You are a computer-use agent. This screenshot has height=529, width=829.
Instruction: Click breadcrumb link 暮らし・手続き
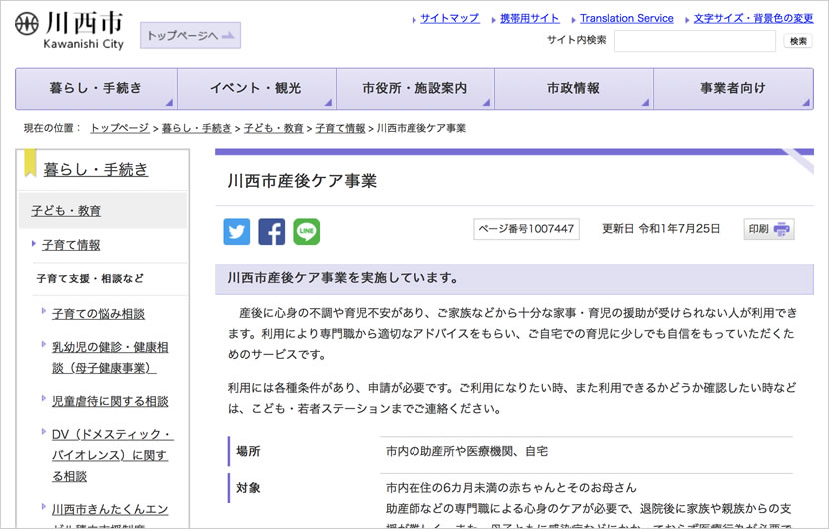coord(196,128)
